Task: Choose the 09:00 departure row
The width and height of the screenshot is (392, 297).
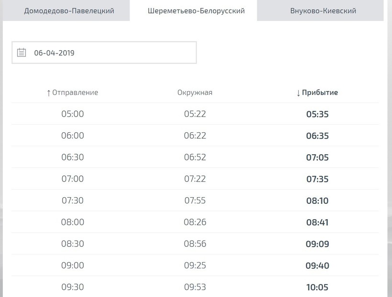Action: click(73, 265)
